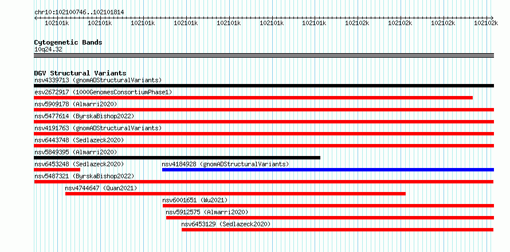The width and height of the screenshot is (510, 252).
Task: Open the nsv6001651 Wu2021 label
Action: (195, 200)
